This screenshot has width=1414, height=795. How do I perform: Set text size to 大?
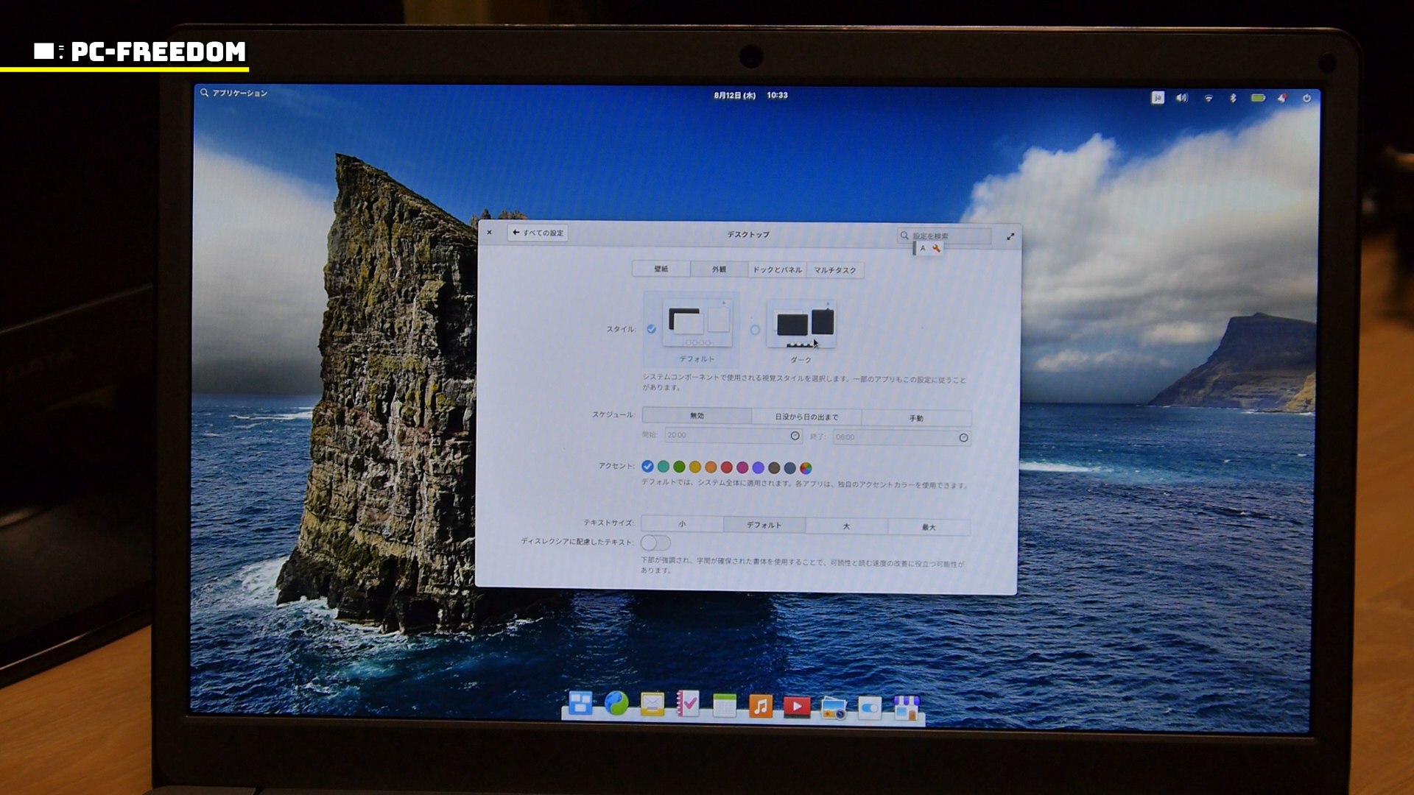click(846, 526)
